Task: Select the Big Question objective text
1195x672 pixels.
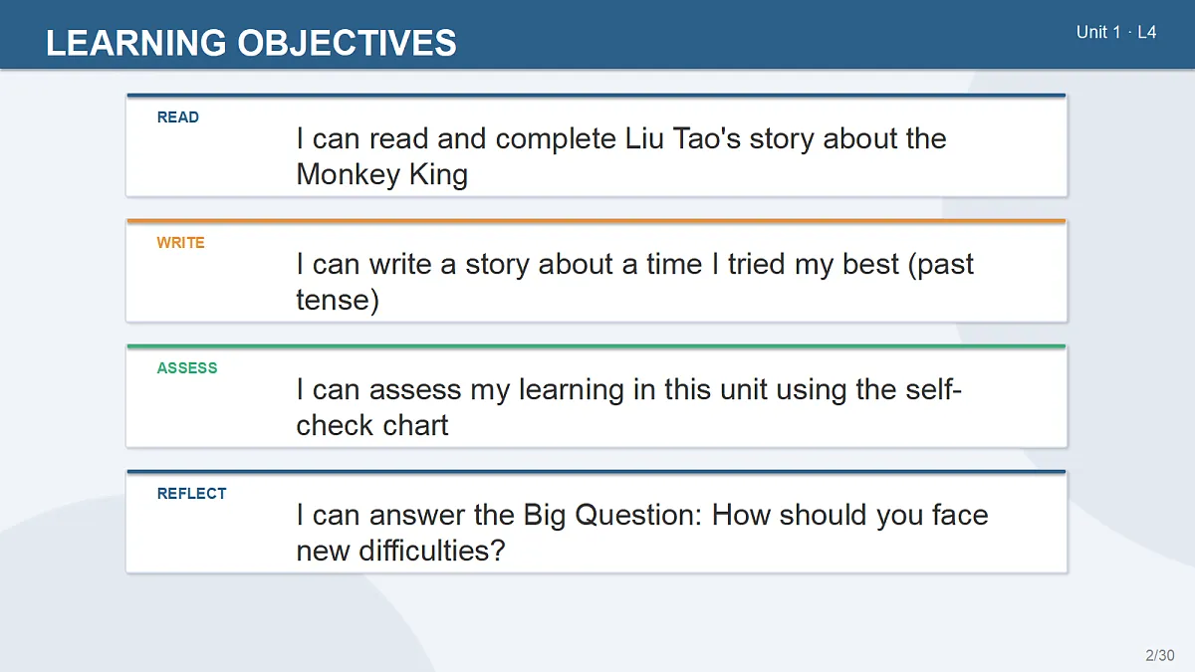Action: pyautogui.click(x=642, y=533)
